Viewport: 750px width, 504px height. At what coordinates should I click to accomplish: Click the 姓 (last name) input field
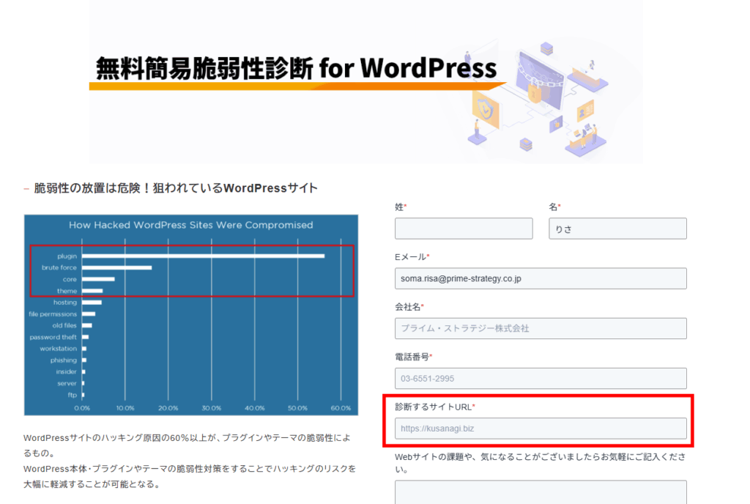click(464, 229)
